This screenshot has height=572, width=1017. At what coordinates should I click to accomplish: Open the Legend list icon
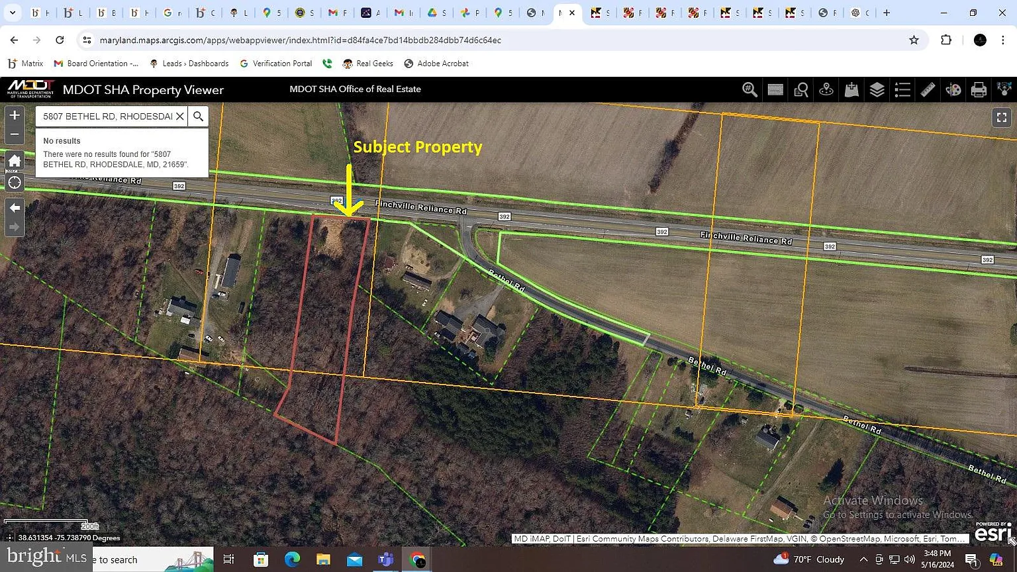[x=902, y=89]
